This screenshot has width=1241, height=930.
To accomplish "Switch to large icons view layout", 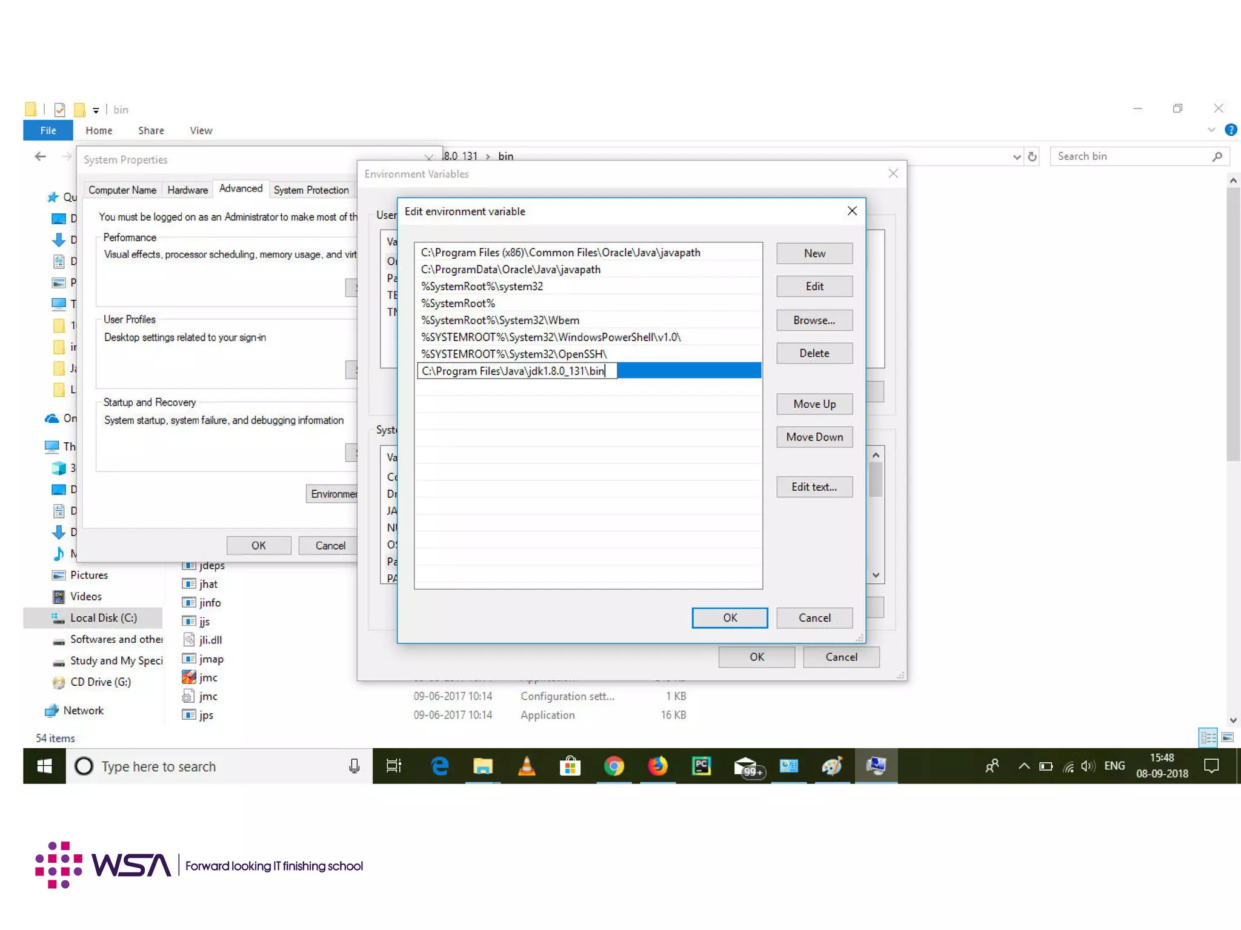I will (x=1227, y=737).
